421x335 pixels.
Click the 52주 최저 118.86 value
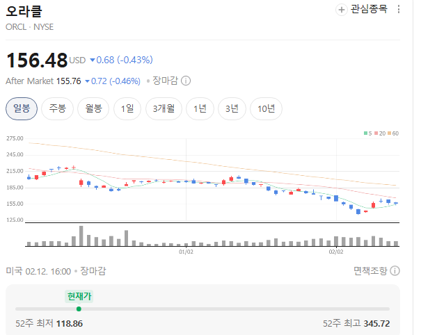tap(70, 323)
